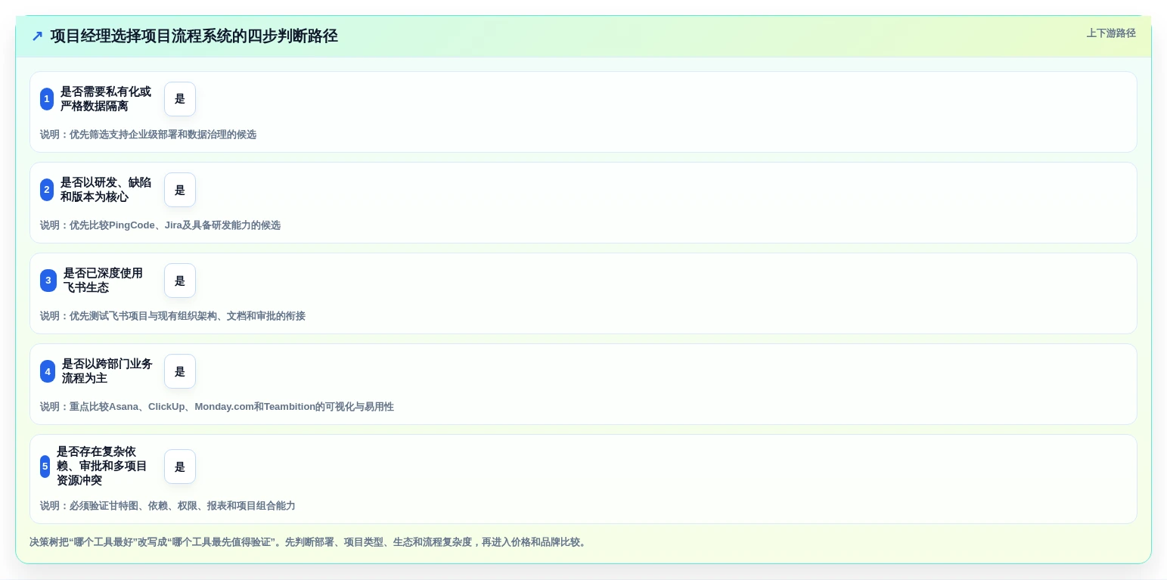Viewport: 1167px width, 580px height.
Task: Choose 是 for 是否存在复杂依赖、审批和多项目资源冲突
Action: pos(180,467)
